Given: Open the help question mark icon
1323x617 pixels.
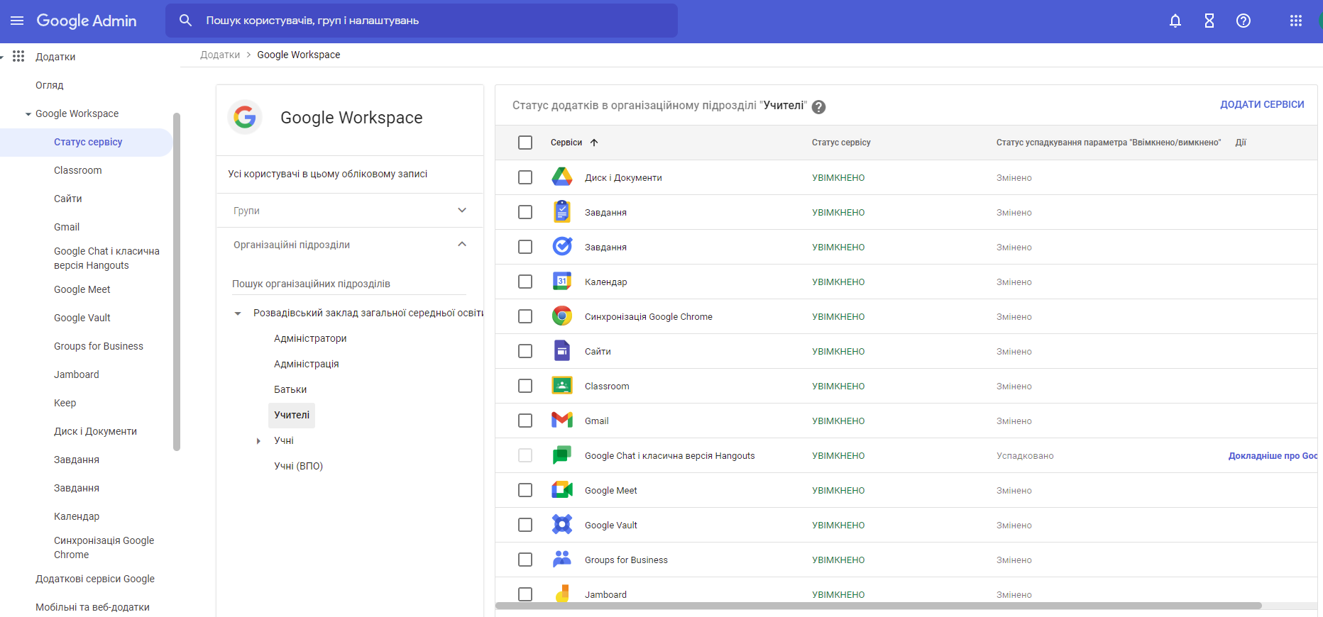Looking at the screenshot, I should point(1244,21).
